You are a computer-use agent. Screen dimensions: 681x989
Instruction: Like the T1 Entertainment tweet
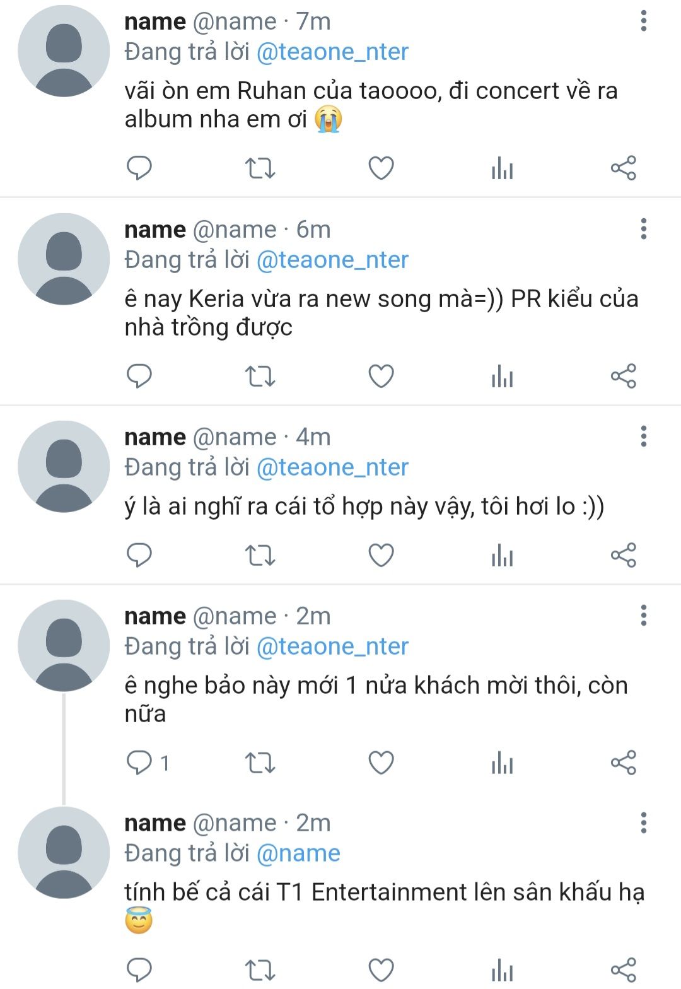coord(381,970)
